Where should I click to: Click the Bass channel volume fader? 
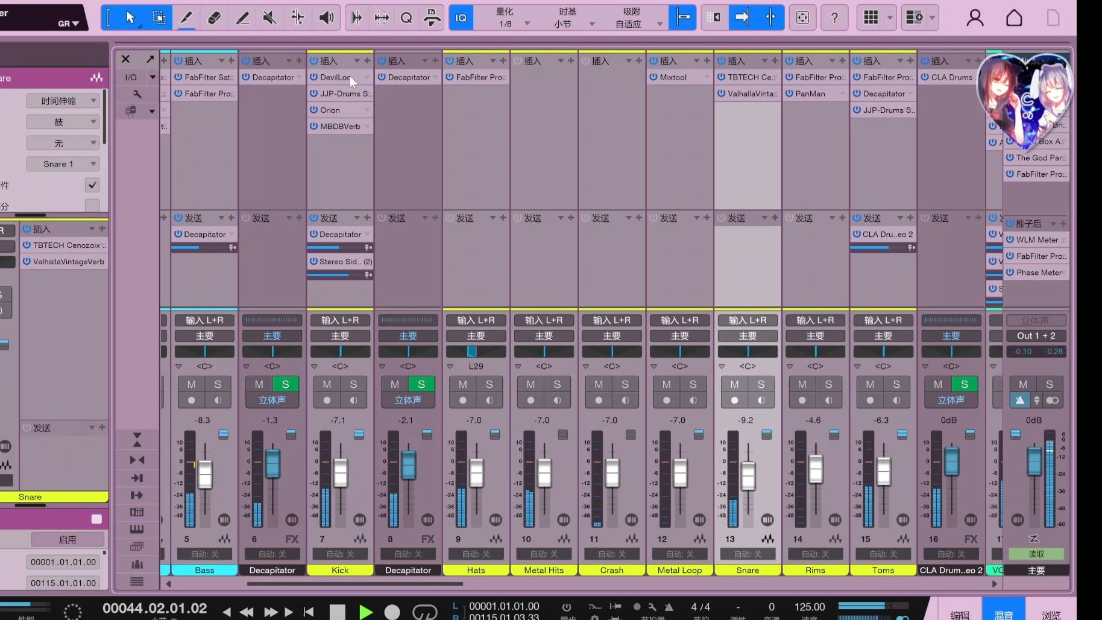coord(205,474)
